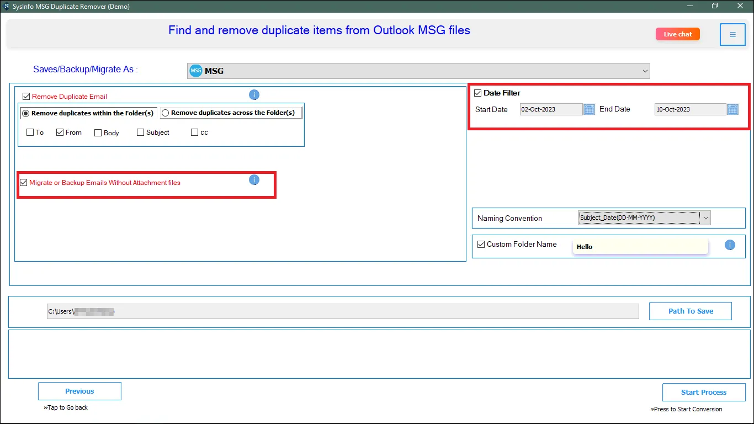Open the Naming Convention dropdown
The height and width of the screenshot is (424, 754).
pos(705,218)
